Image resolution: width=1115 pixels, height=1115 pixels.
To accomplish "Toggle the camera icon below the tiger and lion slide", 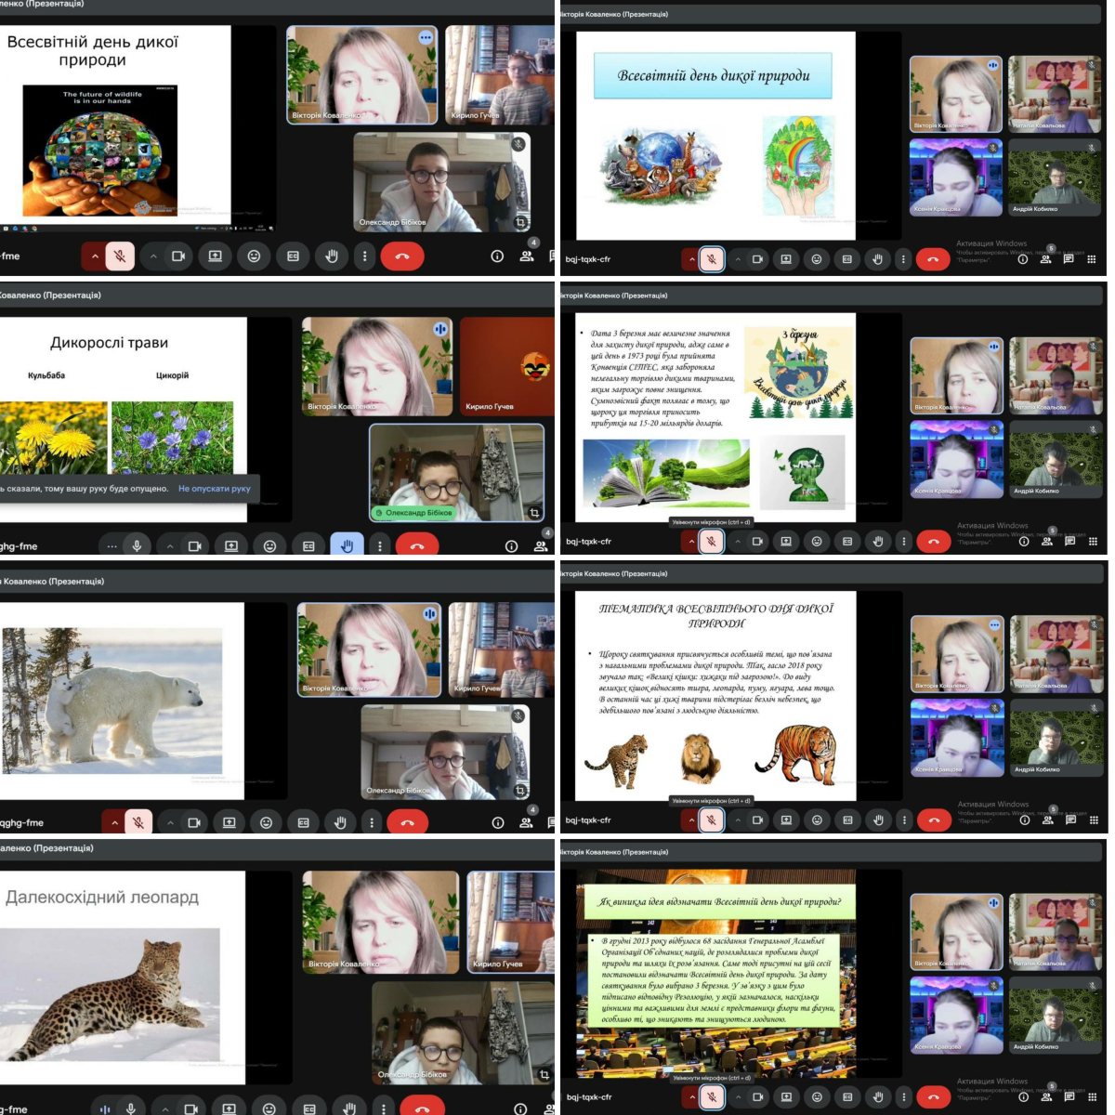I will coord(758,820).
